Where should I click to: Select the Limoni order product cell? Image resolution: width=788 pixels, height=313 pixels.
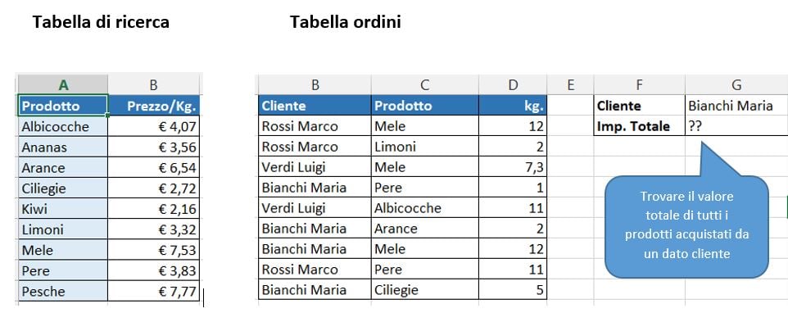[424, 146]
